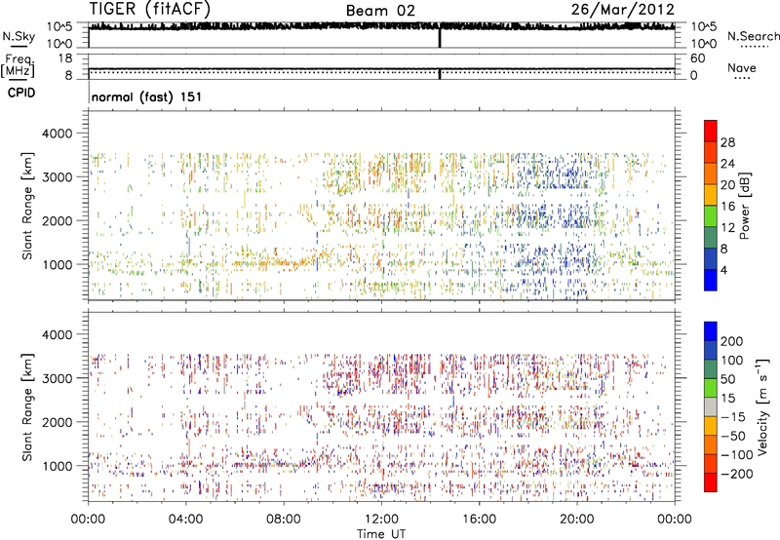Click 'normal (fast) 151' mode text
The image size is (780, 540).
tap(147, 96)
